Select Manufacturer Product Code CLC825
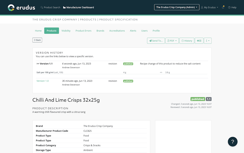244x153 pixels. coord(87,131)
